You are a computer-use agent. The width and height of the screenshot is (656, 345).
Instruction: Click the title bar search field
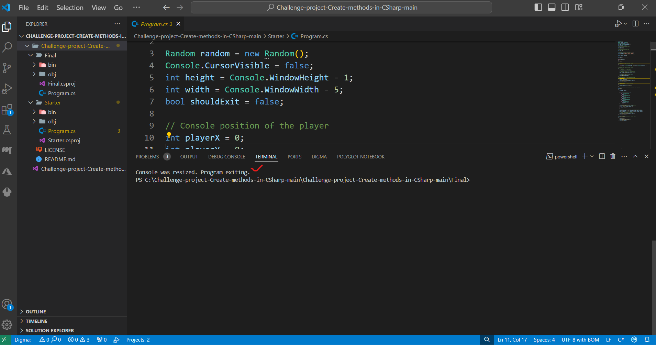(341, 7)
